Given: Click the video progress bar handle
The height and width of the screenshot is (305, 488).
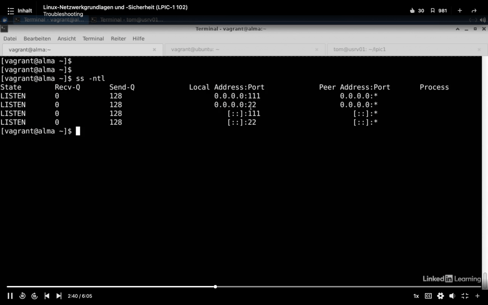Looking at the screenshot, I should pos(215,286).
